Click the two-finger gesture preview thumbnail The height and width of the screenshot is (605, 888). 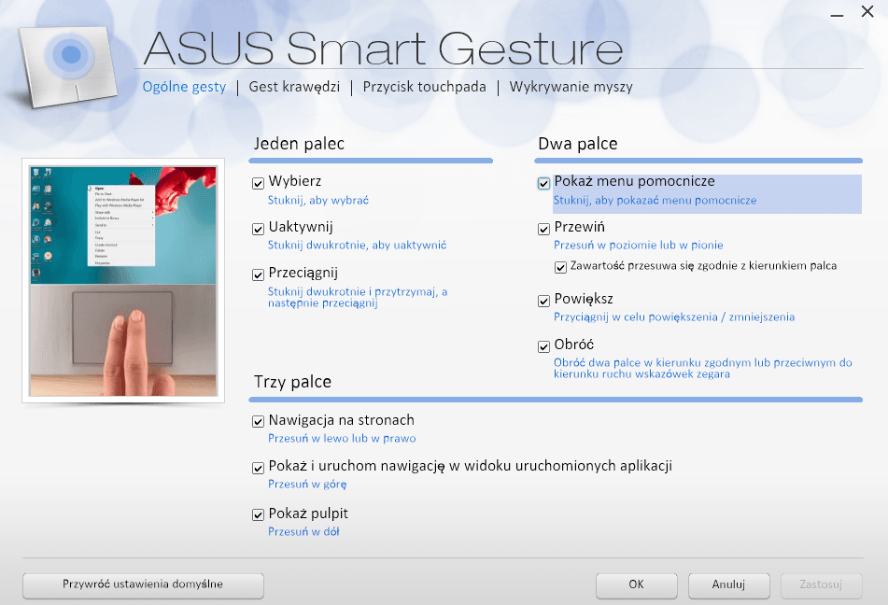123,281
